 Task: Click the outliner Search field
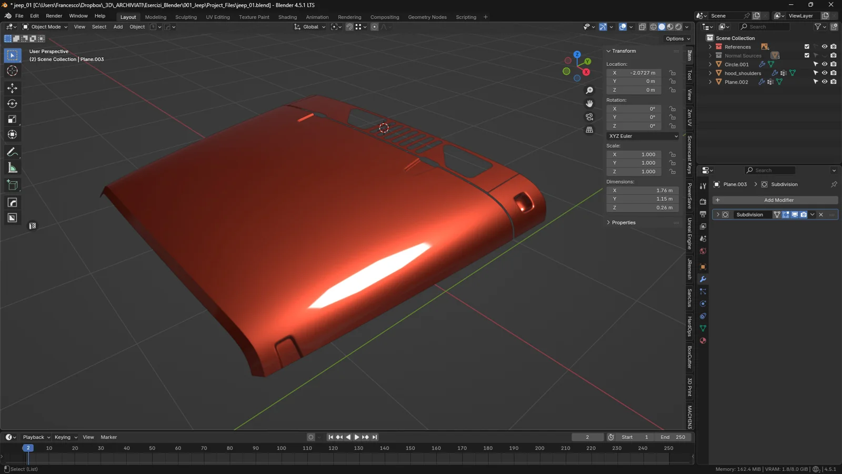coord(764,27)
